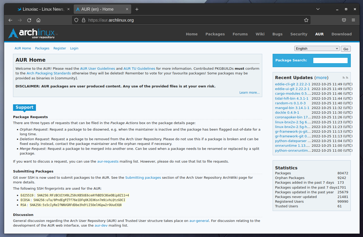Click the Go button beside language selector
363x237 pixels.
click(346, 49)
